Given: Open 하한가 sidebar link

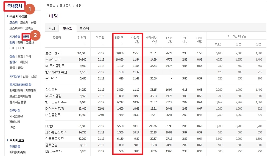Looking at the screenshot, I should pos(24,62).
